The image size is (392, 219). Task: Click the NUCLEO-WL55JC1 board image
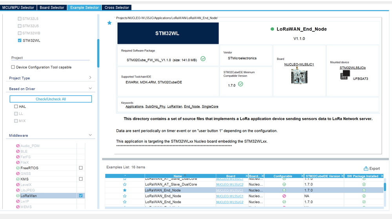299,75
